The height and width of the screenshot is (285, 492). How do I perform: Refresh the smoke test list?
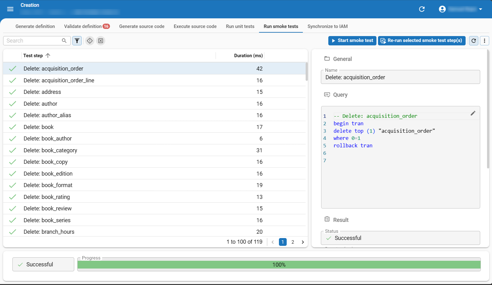point(474,41)
